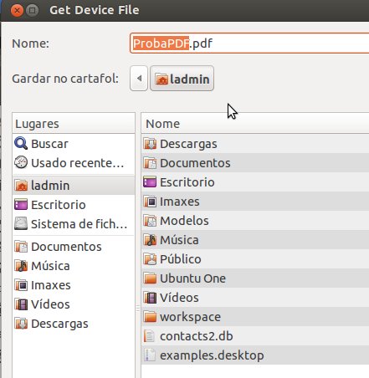Select the Imaxes folder in file list
The image size is (369, 378).
255,202
